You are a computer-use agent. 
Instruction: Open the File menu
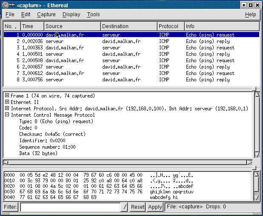click(10, 14)
